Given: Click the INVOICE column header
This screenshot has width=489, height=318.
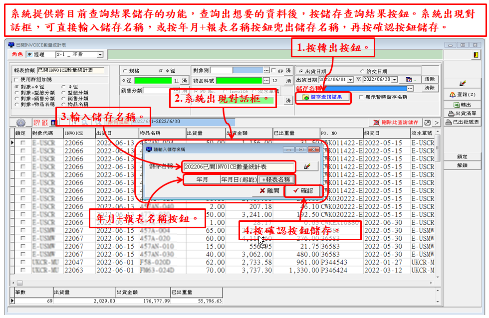Looking at the screenshot, I should (78, 134).
